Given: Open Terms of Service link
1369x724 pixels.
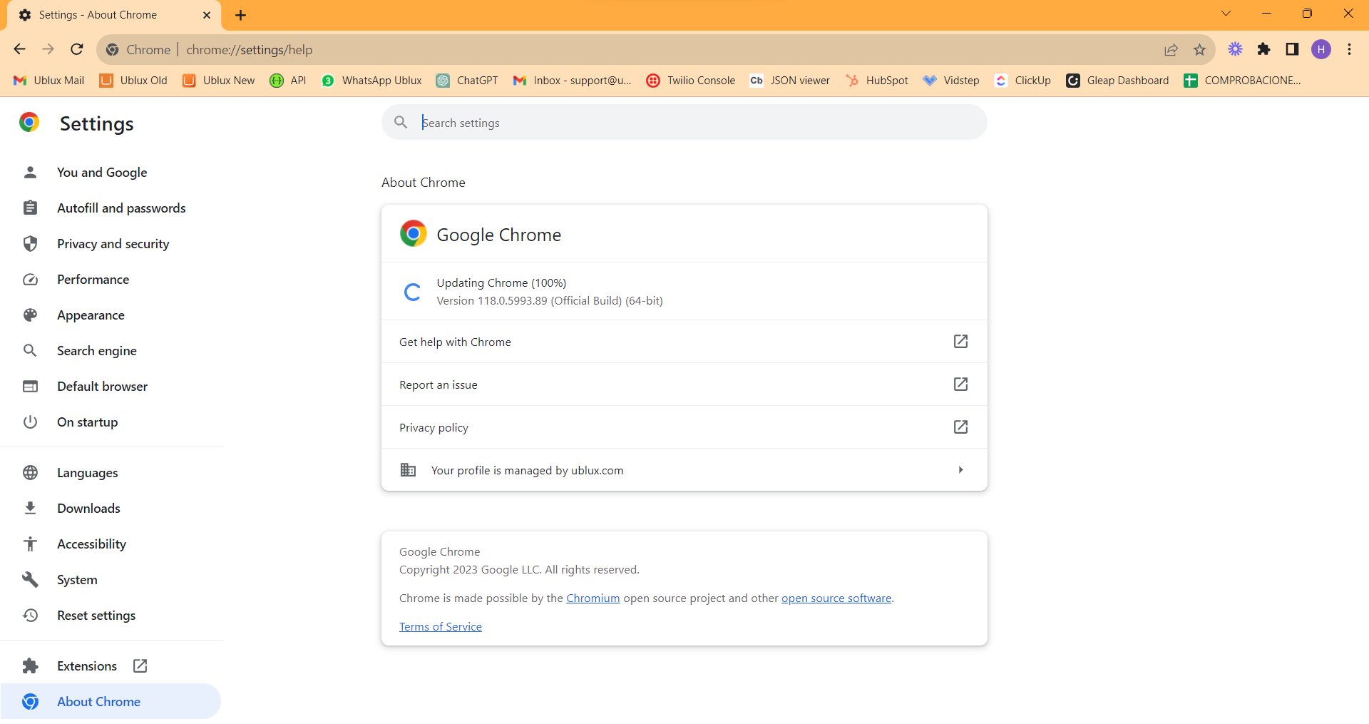Looking at the screenshot, I should coord(441,627).
